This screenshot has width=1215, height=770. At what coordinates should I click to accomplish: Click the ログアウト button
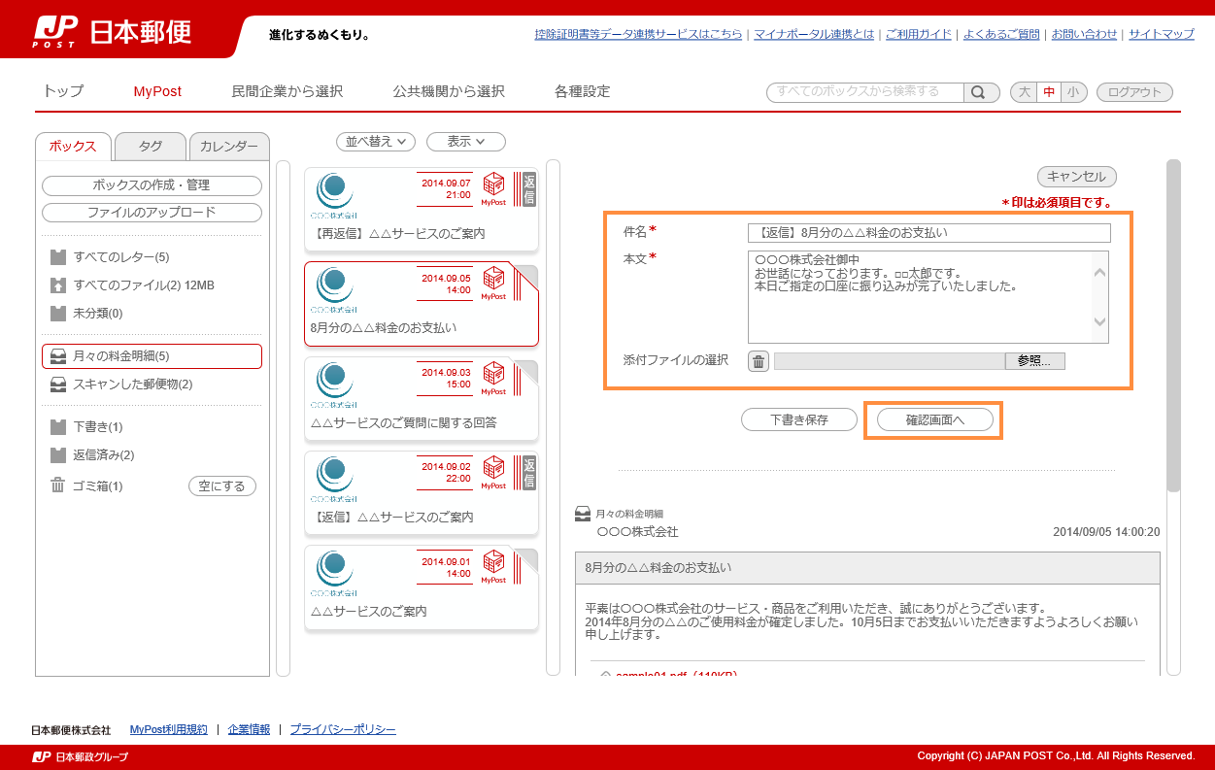1134,92
